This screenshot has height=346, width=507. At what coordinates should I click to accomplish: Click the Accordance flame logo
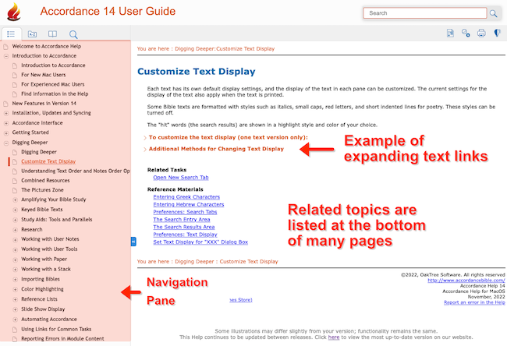16,13
